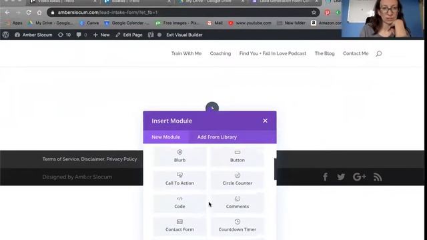Screen dimensions: 427x240
Task: Go to The Blog page
Action: pos(324,53)
